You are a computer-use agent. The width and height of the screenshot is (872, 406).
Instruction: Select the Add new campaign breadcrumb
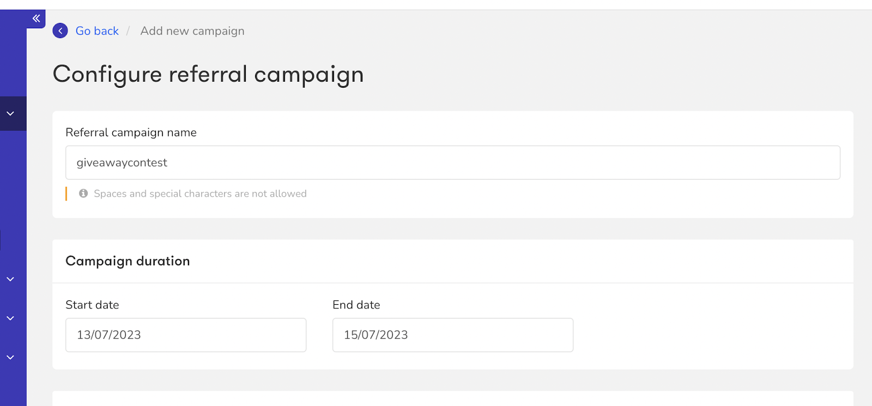192,31
